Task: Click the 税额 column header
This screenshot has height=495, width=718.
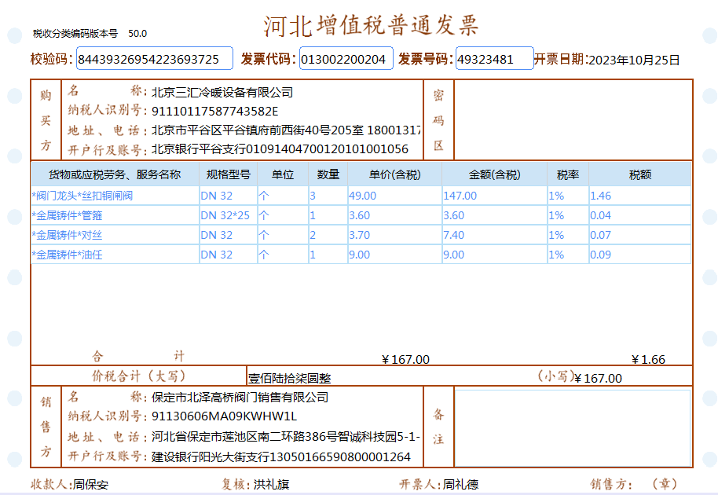Action: coord(639,174)
